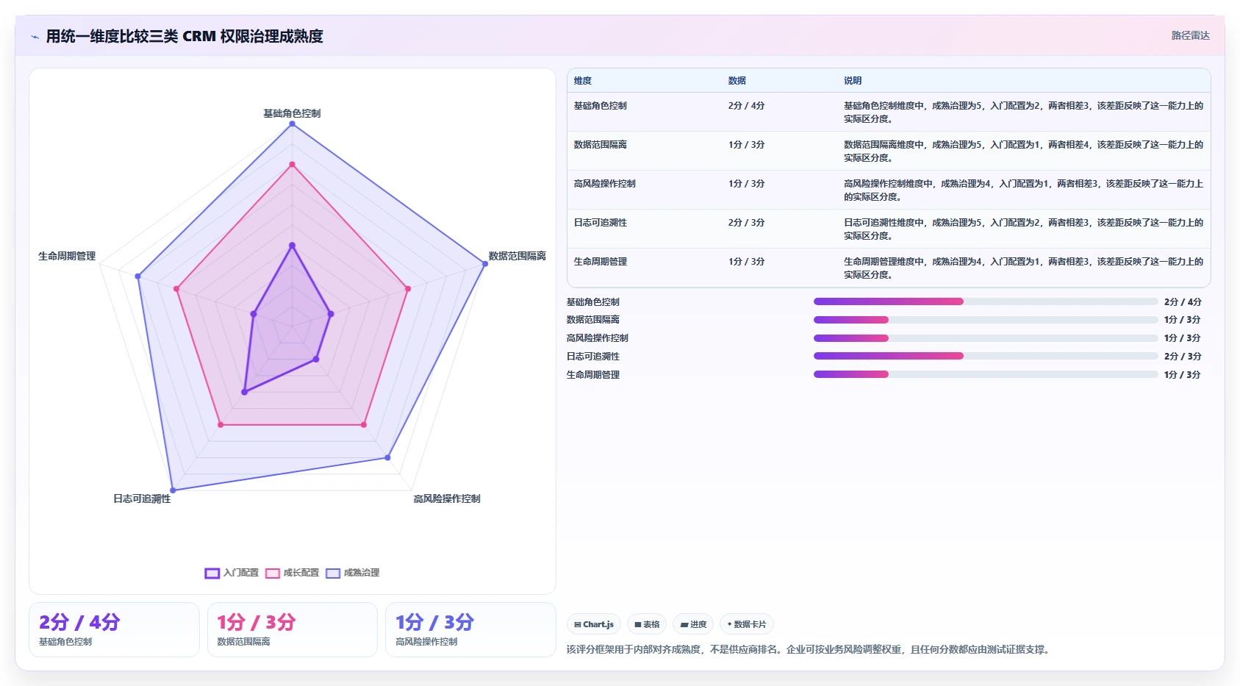
Task: Click the 高风险操作控制 axis label on radar chart
Action: [x=447, y=499]
